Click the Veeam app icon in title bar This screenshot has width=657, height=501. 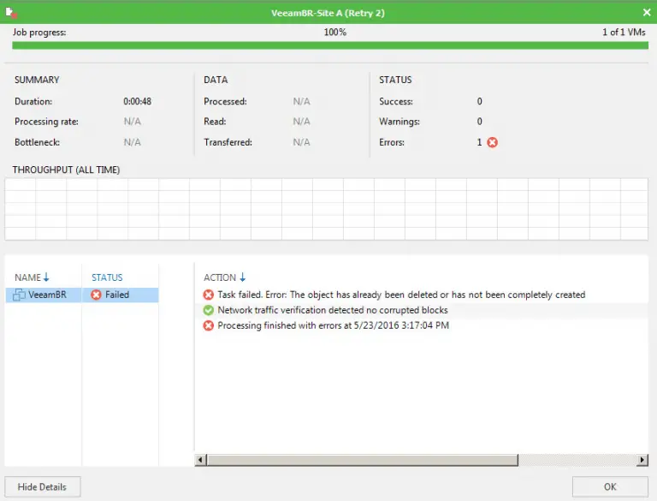click(x=10, y=12)
